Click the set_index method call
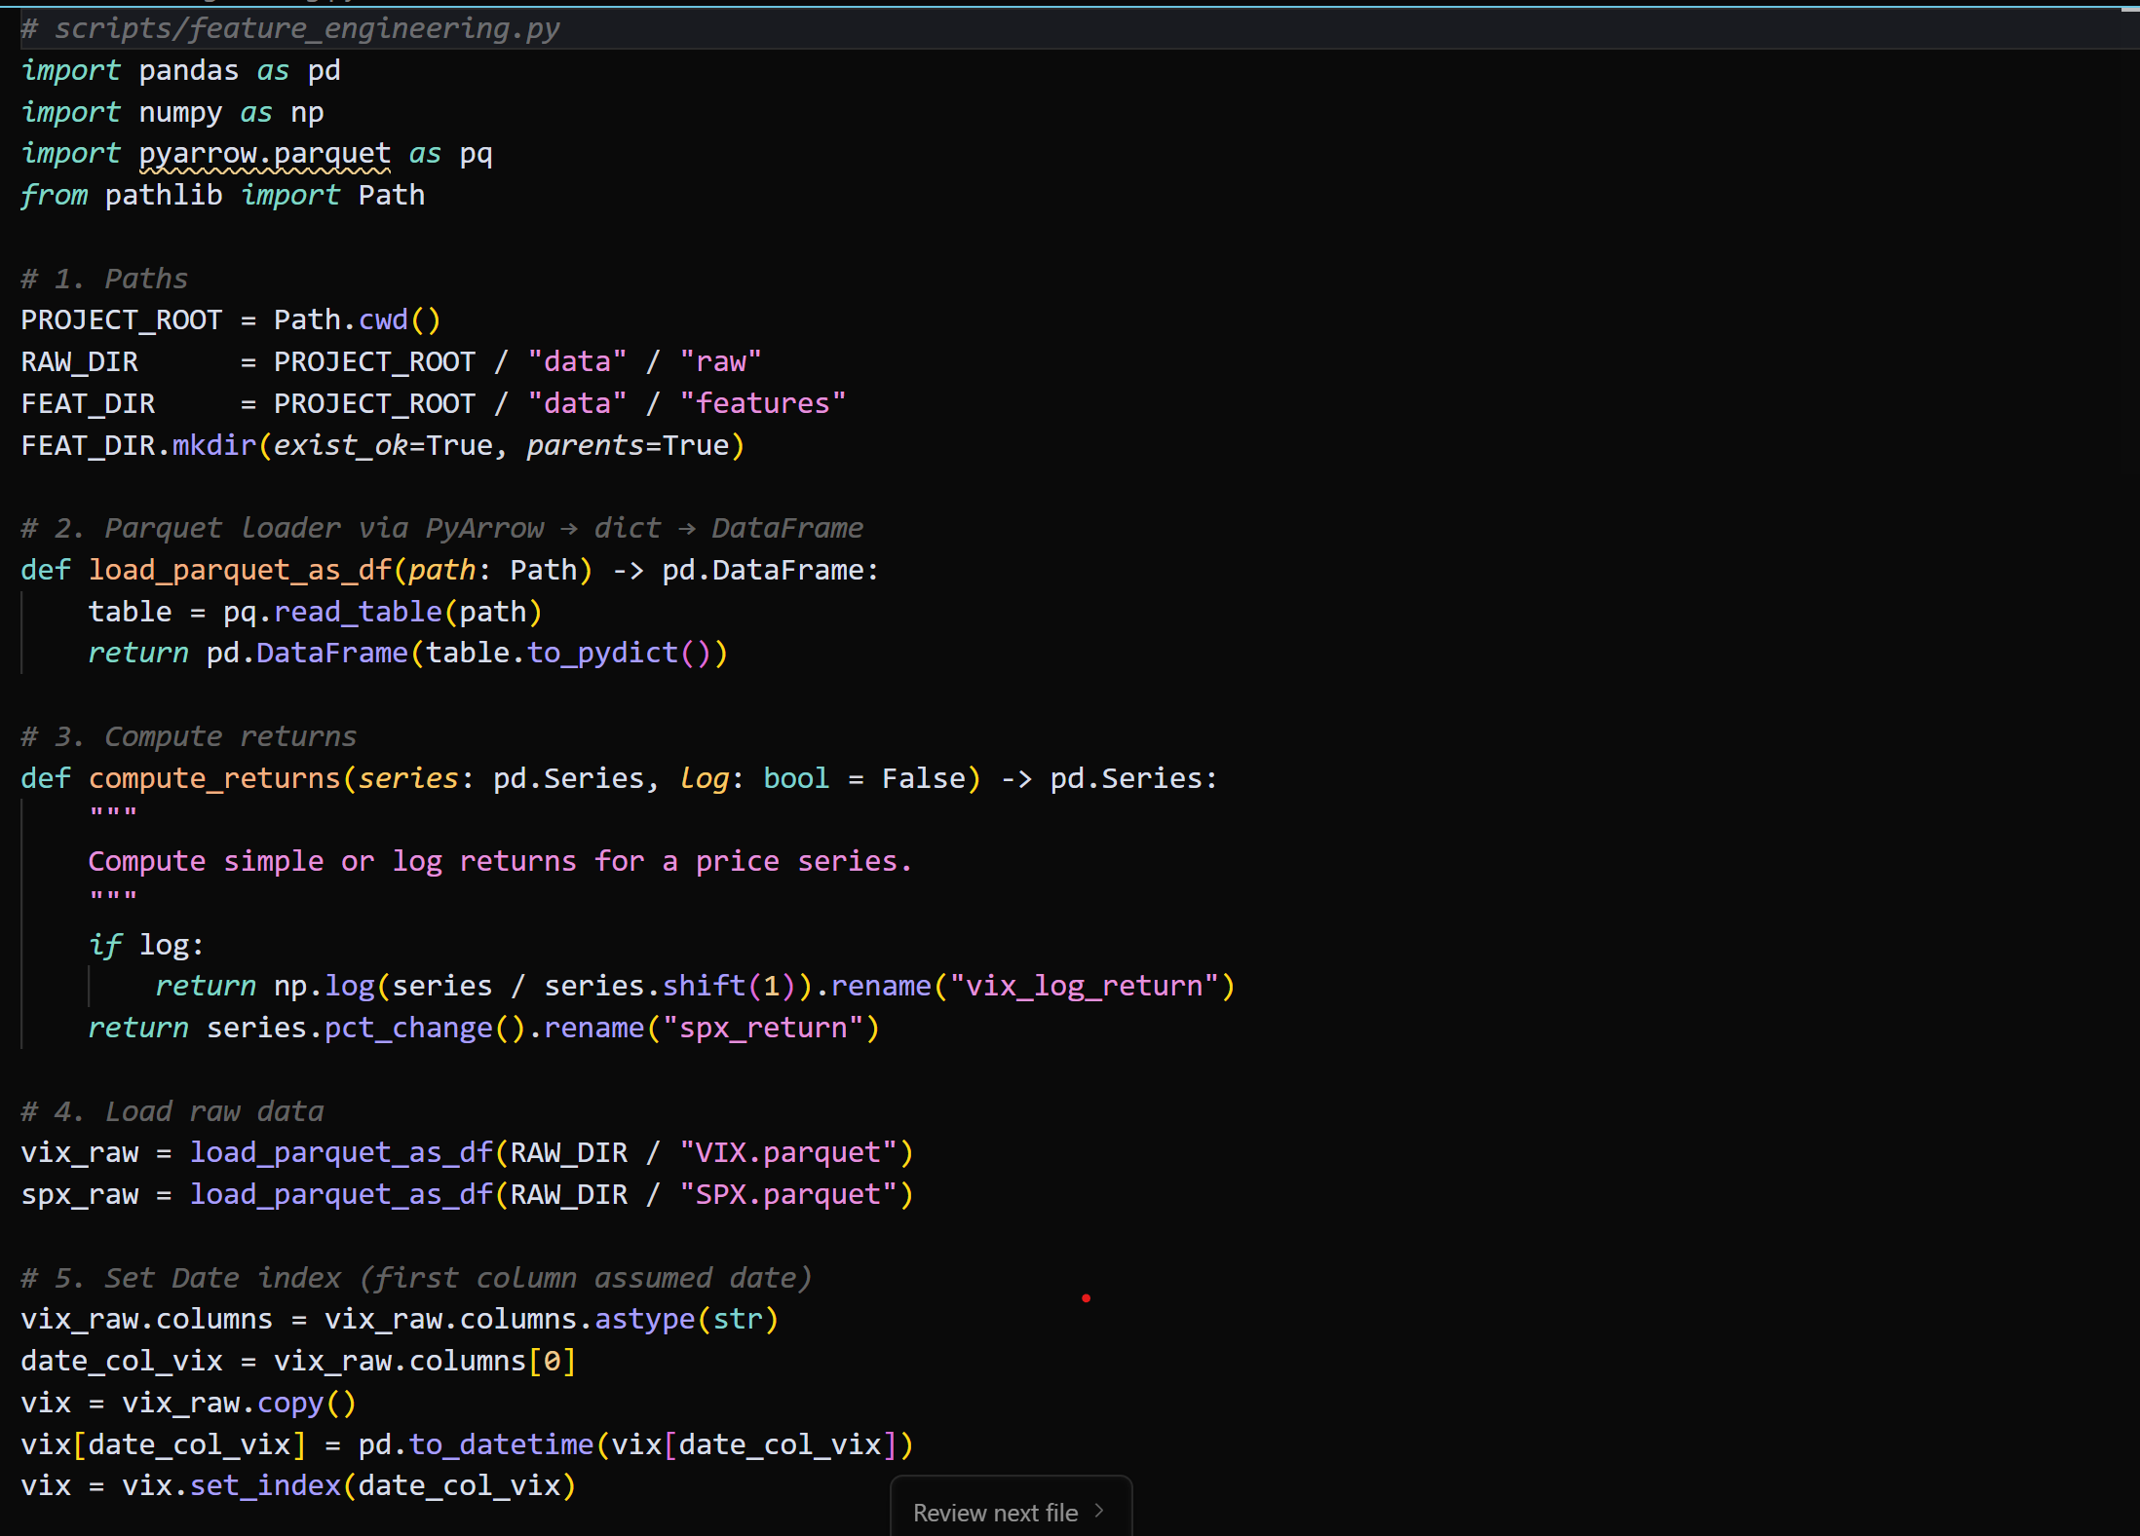 coord(265,1485)
